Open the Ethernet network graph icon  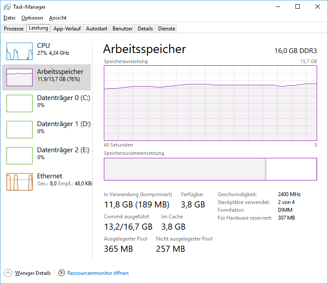(20, 182)
